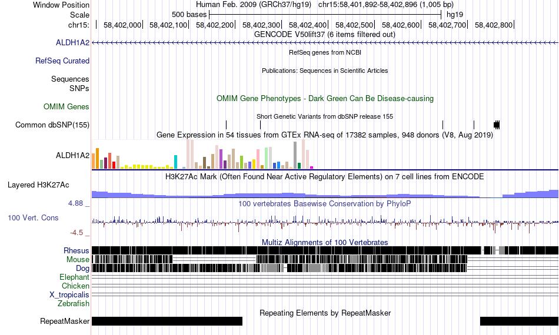Image resolution: width=559 pixels, height=335 pixels.
Task: Click the SNPs track label
Action: (x=79, y=88)
